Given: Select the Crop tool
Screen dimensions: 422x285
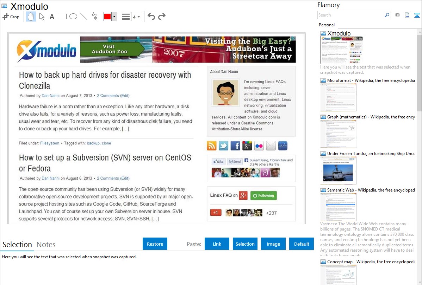Looking at the screenshot, I should click(x=11, y=17).
